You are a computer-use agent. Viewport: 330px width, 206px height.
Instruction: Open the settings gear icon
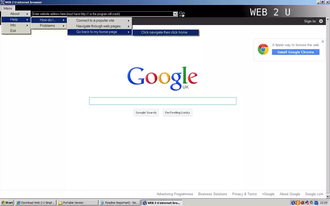pos(321,21)
